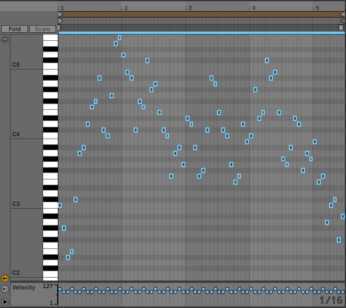
Task: Click the clip end marker triangle
Action: click(342, 21)
